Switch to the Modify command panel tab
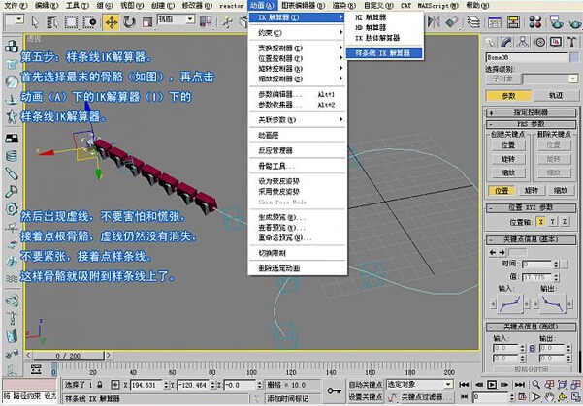Viewport: 583px width, 406px height. [506, 42]
